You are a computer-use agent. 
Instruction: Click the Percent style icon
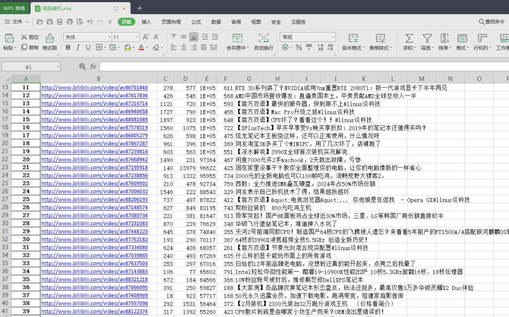(299, 47)
